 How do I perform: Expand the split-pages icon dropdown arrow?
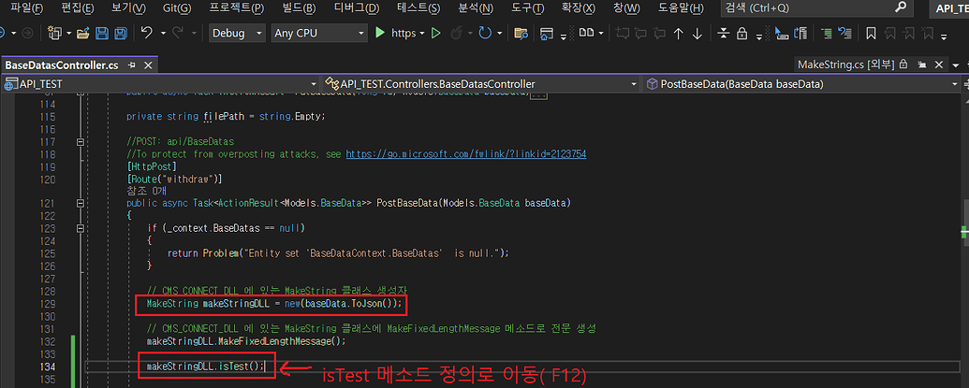pyautogui.click(x=601, y=34)
